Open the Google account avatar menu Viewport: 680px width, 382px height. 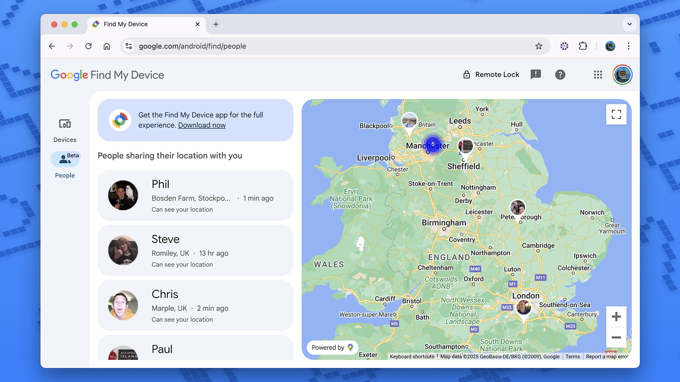point(622,75)
